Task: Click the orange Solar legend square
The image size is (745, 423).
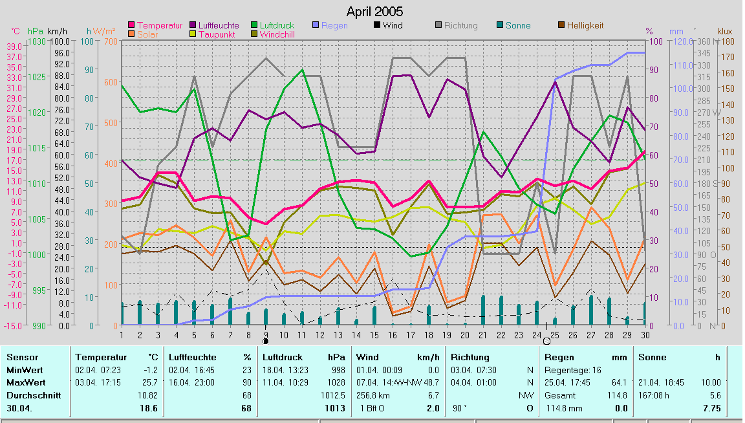Action: [132, 34]
